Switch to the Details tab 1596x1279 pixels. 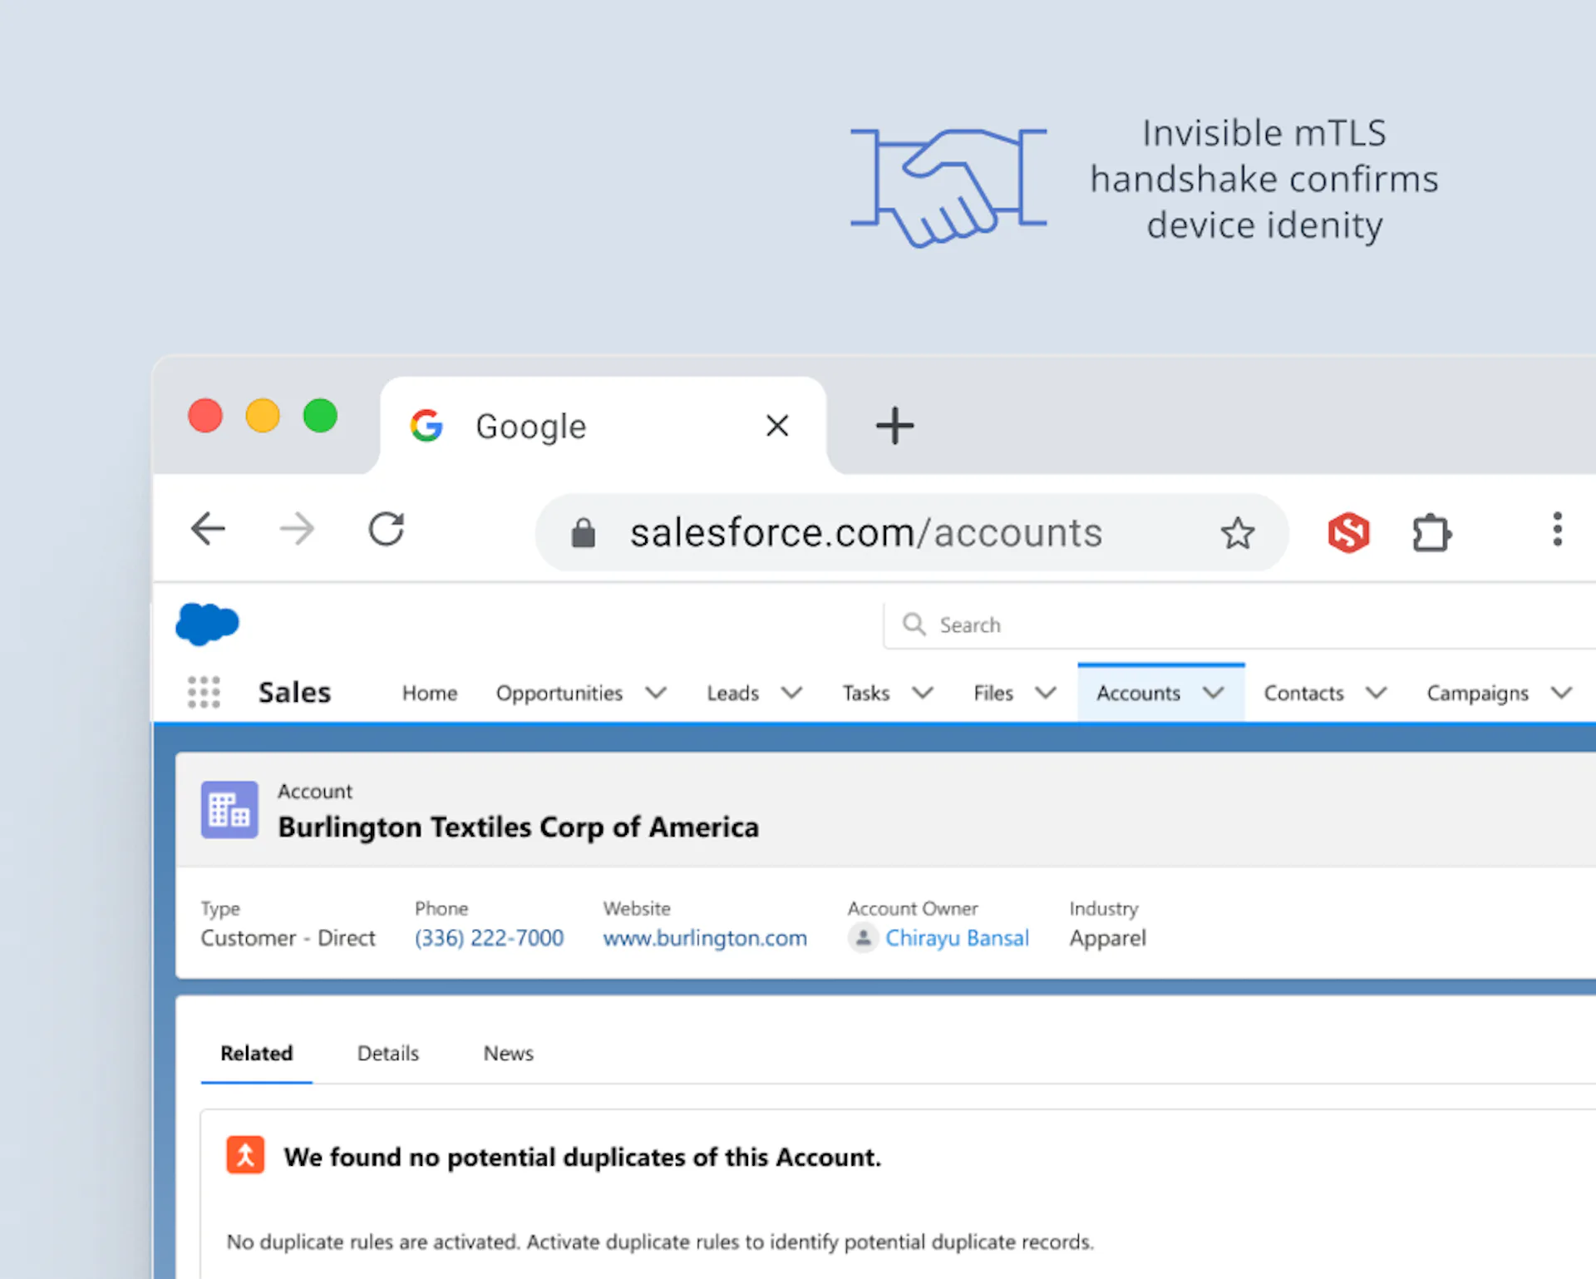[x=388, y=1053]
